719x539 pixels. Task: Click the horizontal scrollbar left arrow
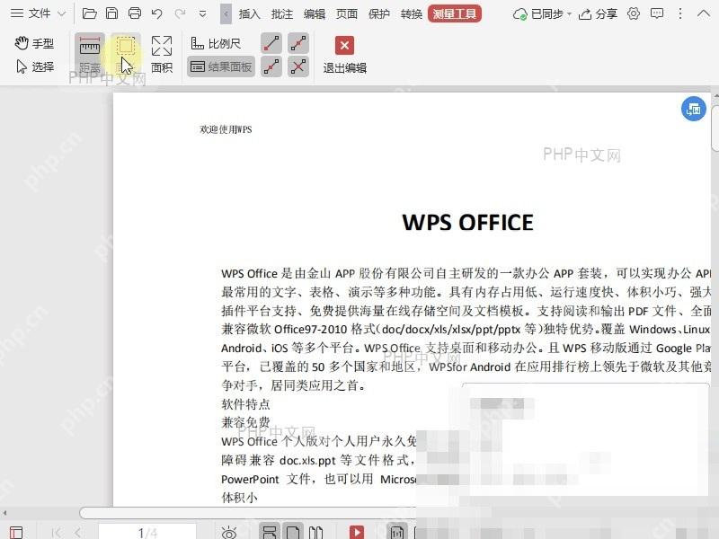coord(4,512)
